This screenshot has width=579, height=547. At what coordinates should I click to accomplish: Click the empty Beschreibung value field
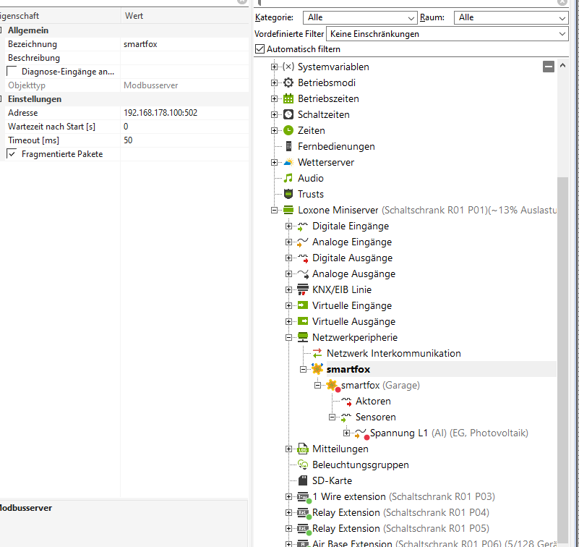(x=184, y=58)
